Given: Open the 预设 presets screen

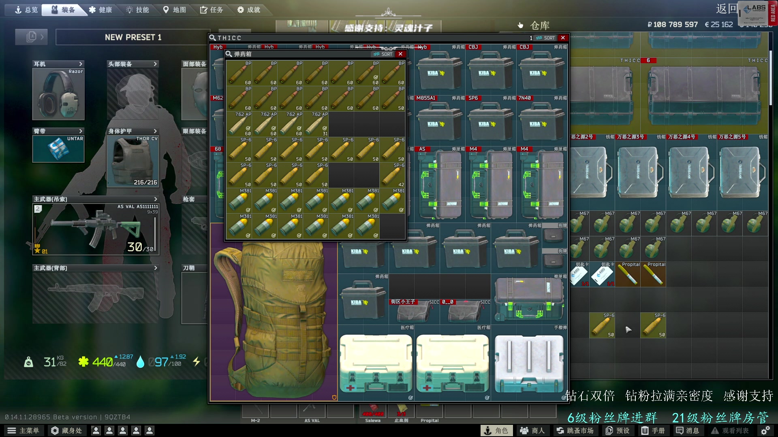Looking at the screenshot, I should coord(618,431).
